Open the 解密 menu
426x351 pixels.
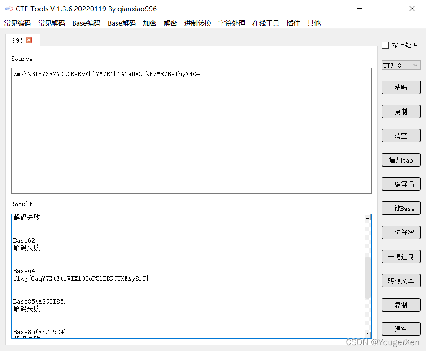170,23
